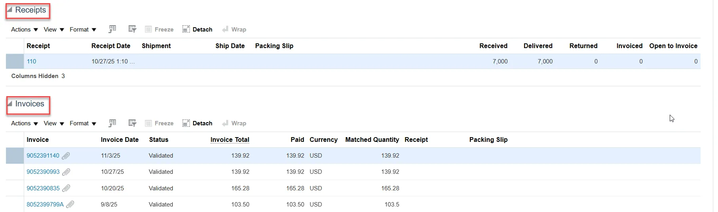
Task: Click Query by Example icon in Receipts toolbar
Action: pos(132,29)
